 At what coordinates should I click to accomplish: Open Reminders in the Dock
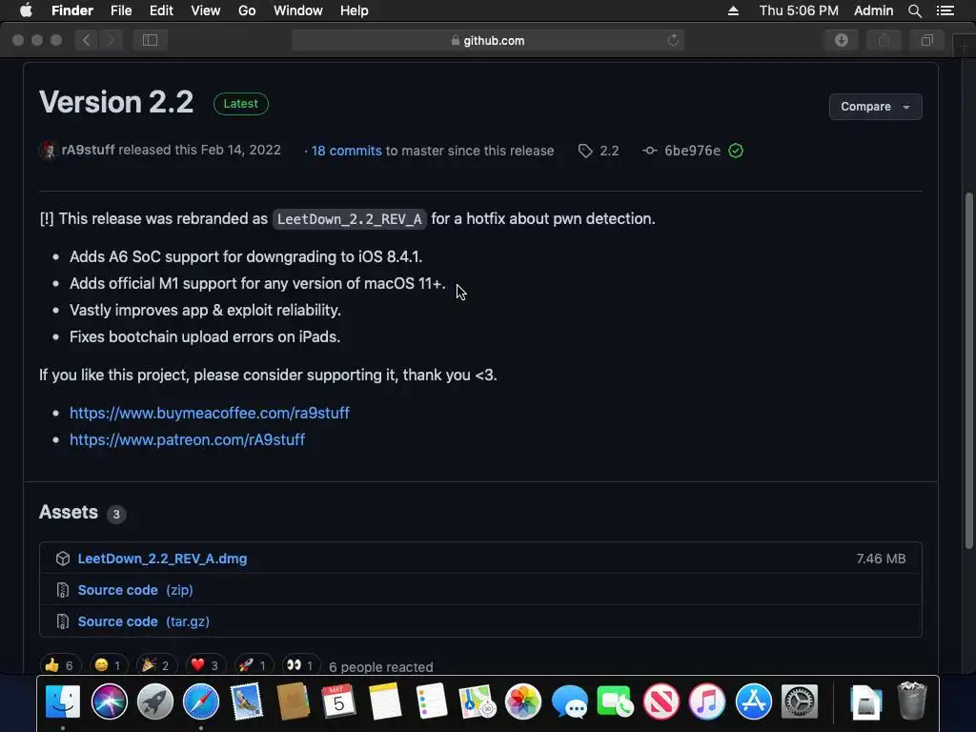coord(431,701)
